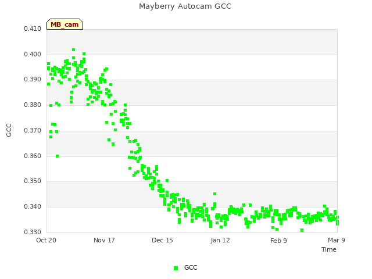Click the highest data point above 0.400
The width and height of the screenshot is (372, 279).
(74, 50)
